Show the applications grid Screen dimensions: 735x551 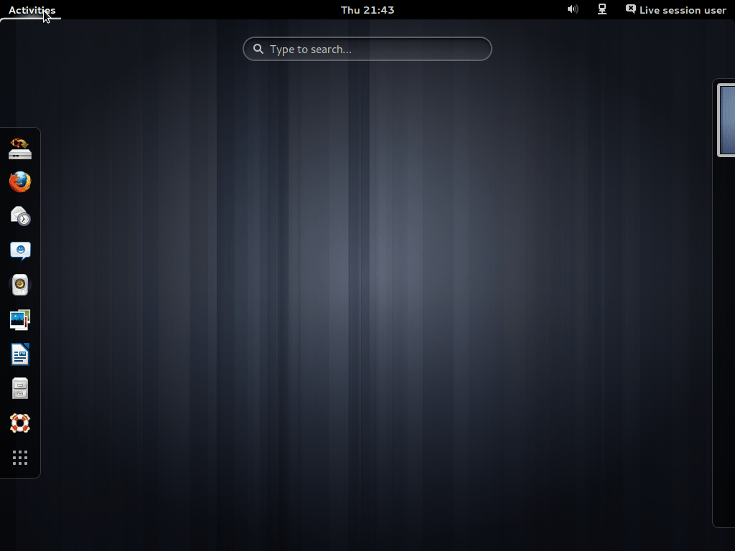[x=19, y=457]
